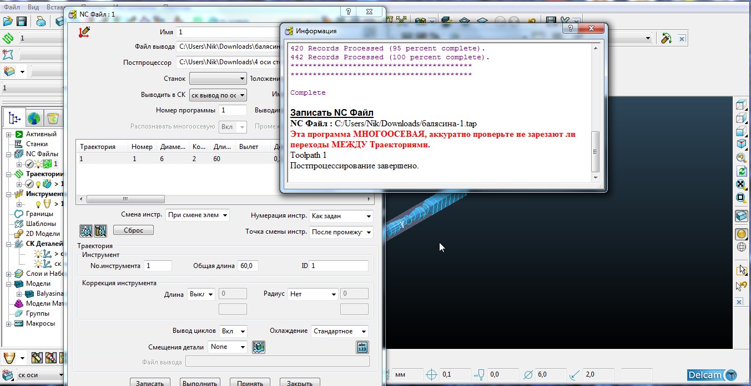
Task: Open the Нумерация инстр. dropdown
Action: 341,216
